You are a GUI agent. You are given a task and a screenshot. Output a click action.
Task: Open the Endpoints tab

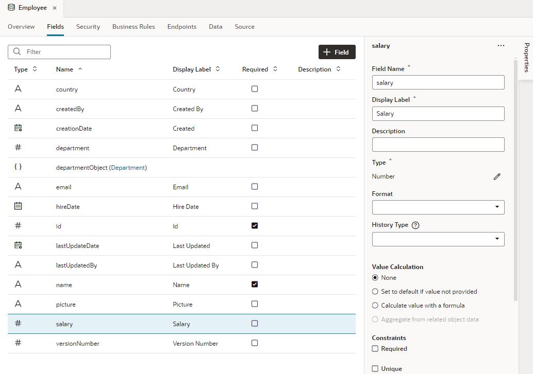[182, 27]
